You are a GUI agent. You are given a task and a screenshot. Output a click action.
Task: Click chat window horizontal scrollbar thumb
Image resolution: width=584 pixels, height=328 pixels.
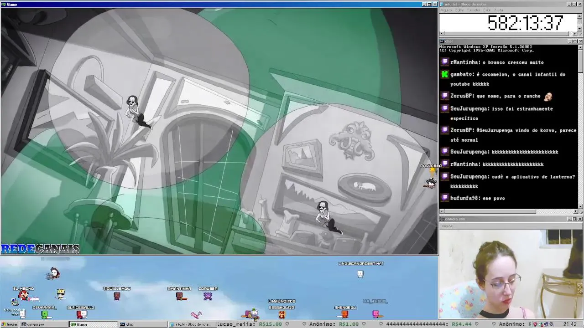pos(490,211)
